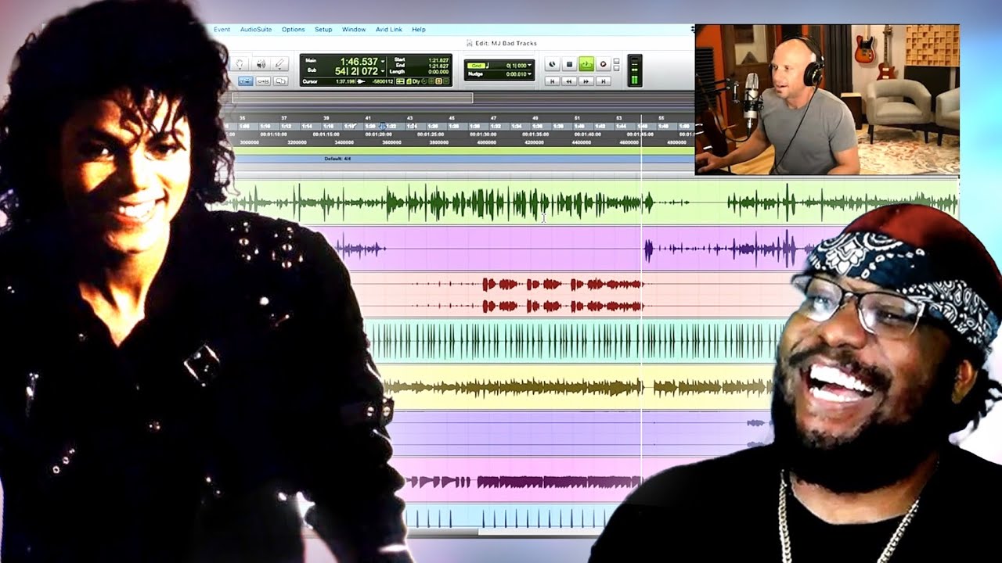Click the Start field 1:21.827

[438, 59]
